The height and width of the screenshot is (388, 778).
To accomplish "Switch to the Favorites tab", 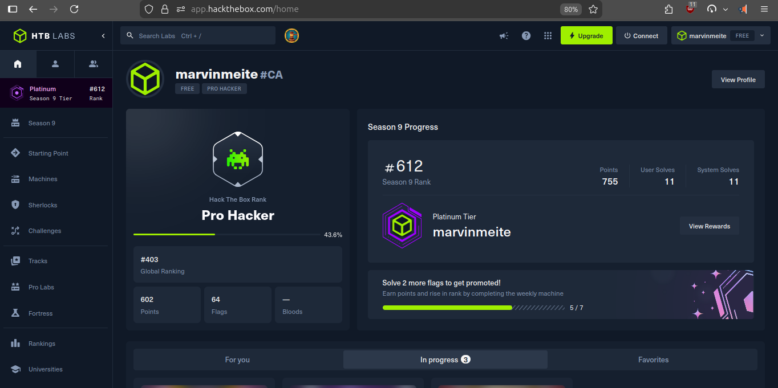I will [x=653, y=360].
